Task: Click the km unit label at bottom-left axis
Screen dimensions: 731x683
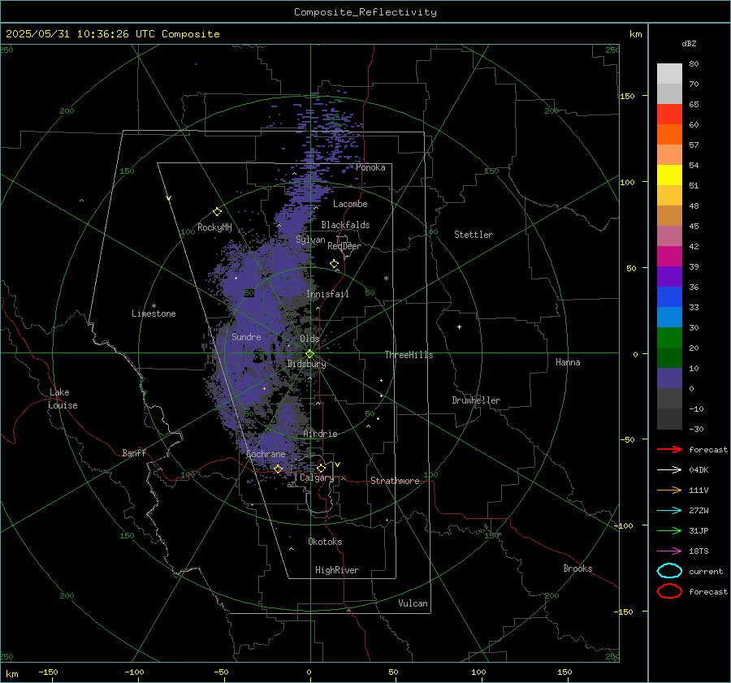Action: point(12,674)
